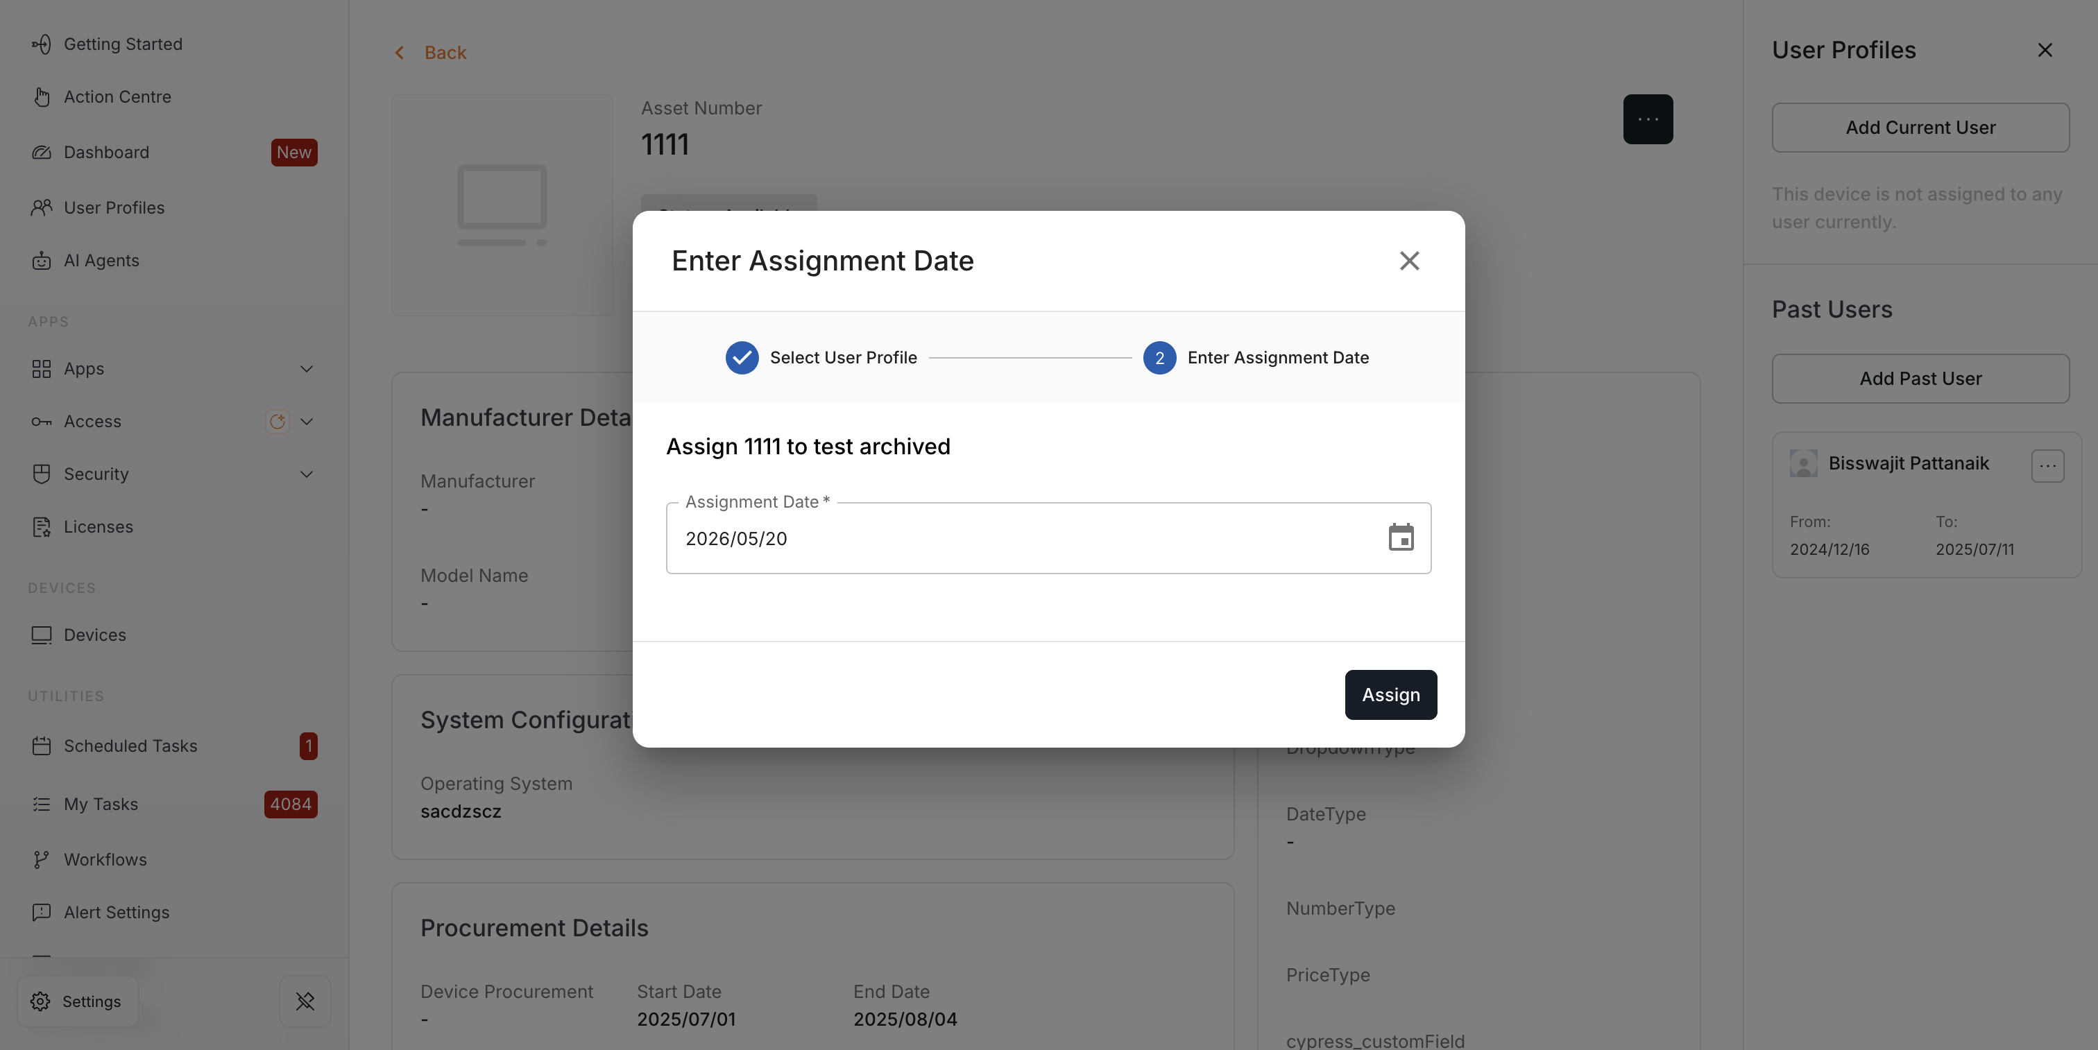2098x1050 pixels.
Task: Click the Back chevron arrow icon
Action: pos(399,53)
